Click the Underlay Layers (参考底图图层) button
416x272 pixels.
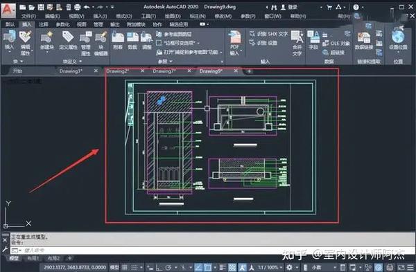[174, 34]
